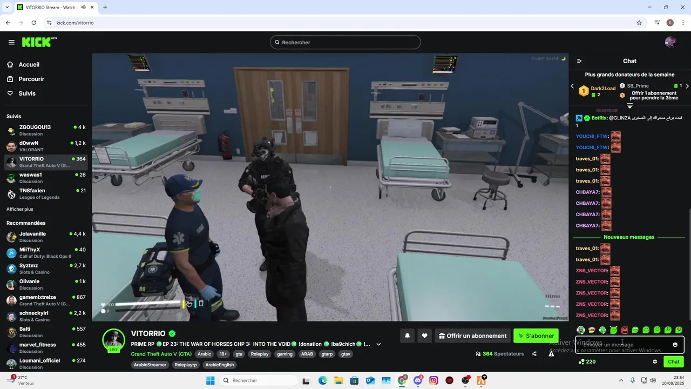Open the d0wwN VALORANT channel
This screenshot has width=691, height=389.
pos(46,146)
